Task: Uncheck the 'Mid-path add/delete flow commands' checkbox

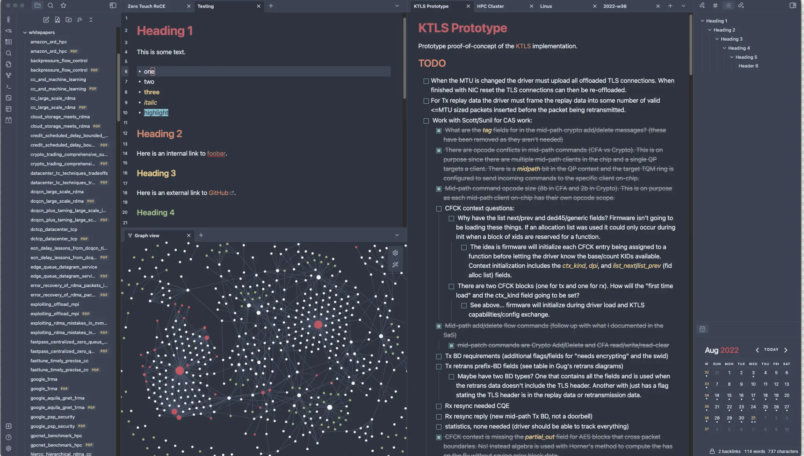Action: pyautogui.click(x=439, y=326)
